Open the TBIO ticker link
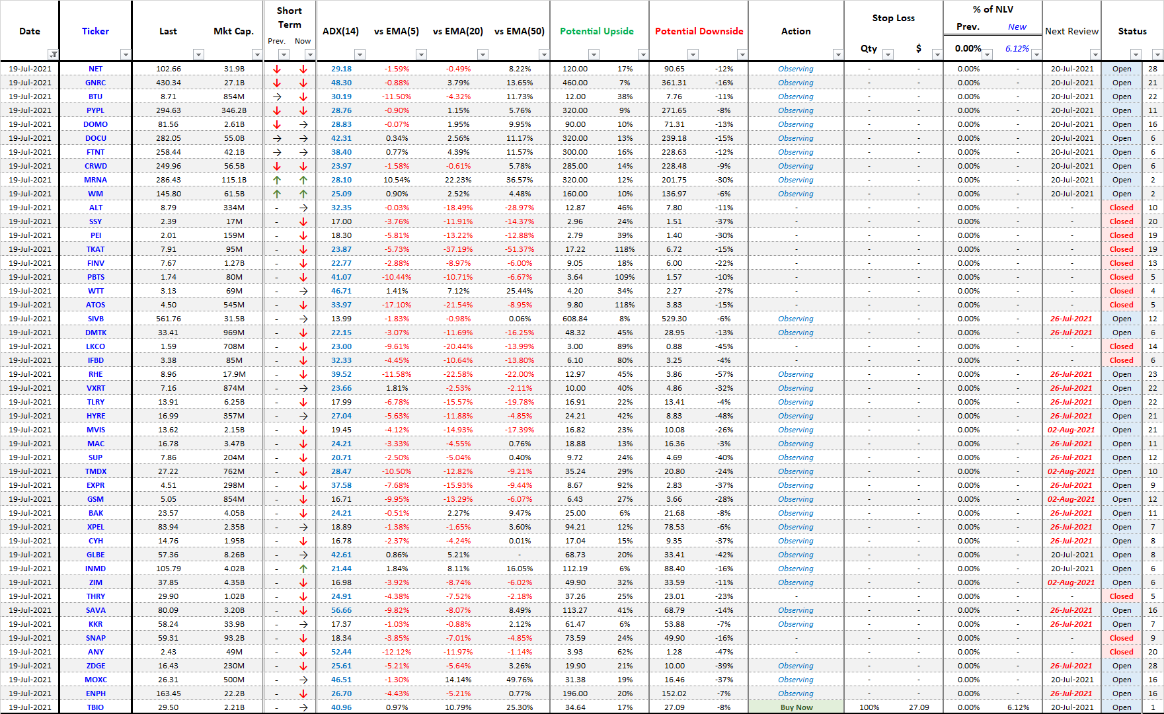 pos(96,707)
